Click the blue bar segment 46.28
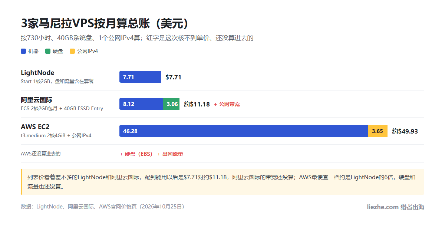 (x=244, y=131)
